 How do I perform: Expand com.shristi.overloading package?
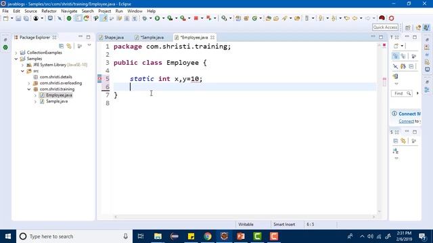29,83
